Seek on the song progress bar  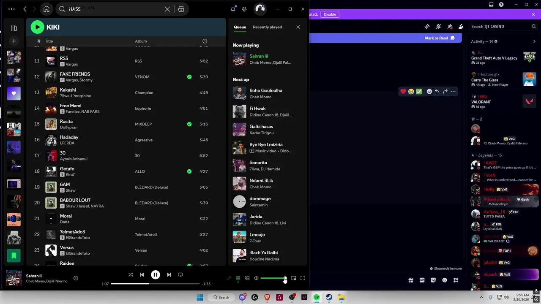coord(155,284)
